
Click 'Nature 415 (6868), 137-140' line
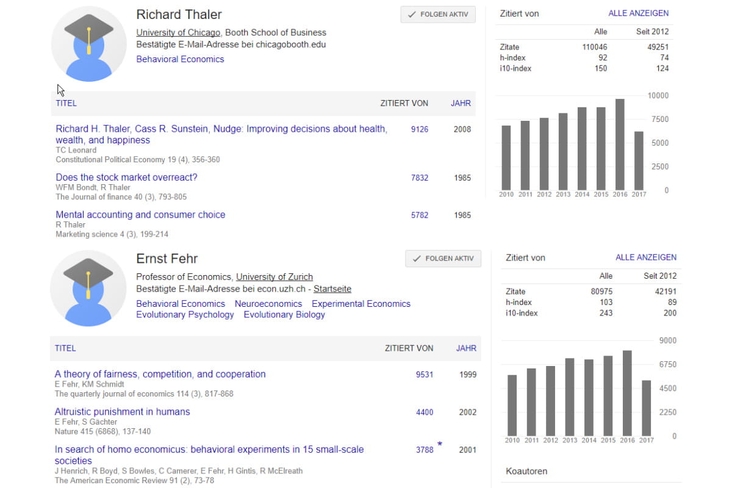[102, 431]
